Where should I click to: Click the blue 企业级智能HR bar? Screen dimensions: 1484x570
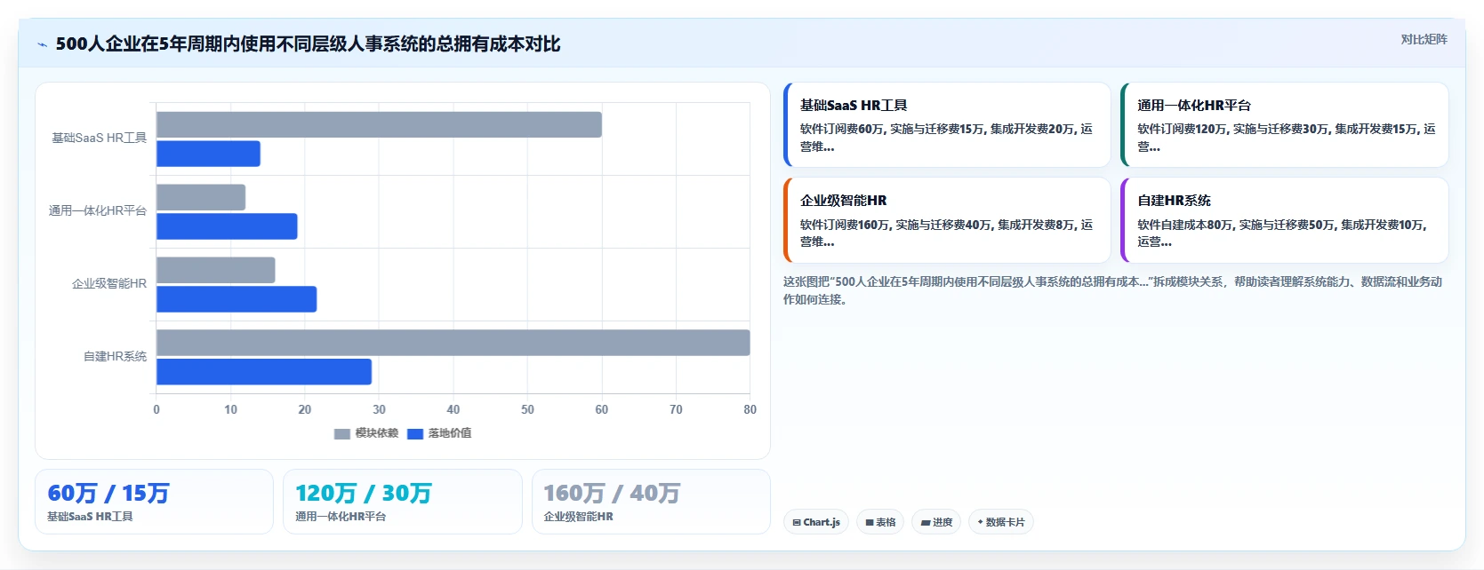click(x=237, y=299)
